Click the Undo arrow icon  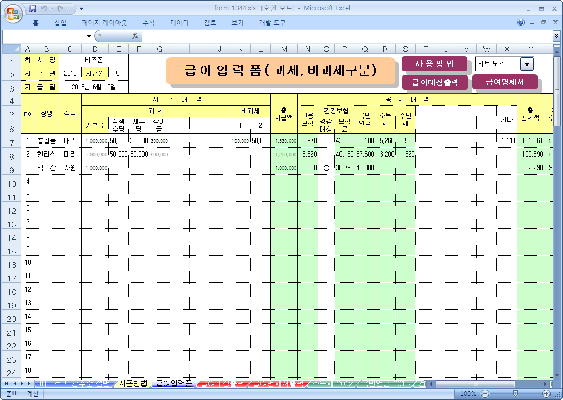(44, 9)
